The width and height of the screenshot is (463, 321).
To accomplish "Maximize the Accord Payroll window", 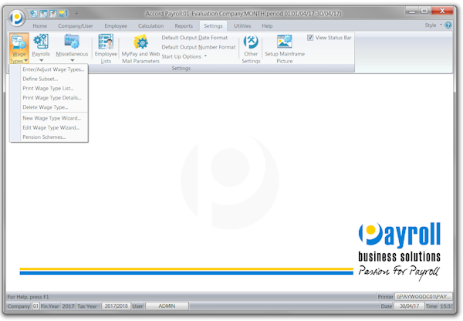I will tap(424, 11).
